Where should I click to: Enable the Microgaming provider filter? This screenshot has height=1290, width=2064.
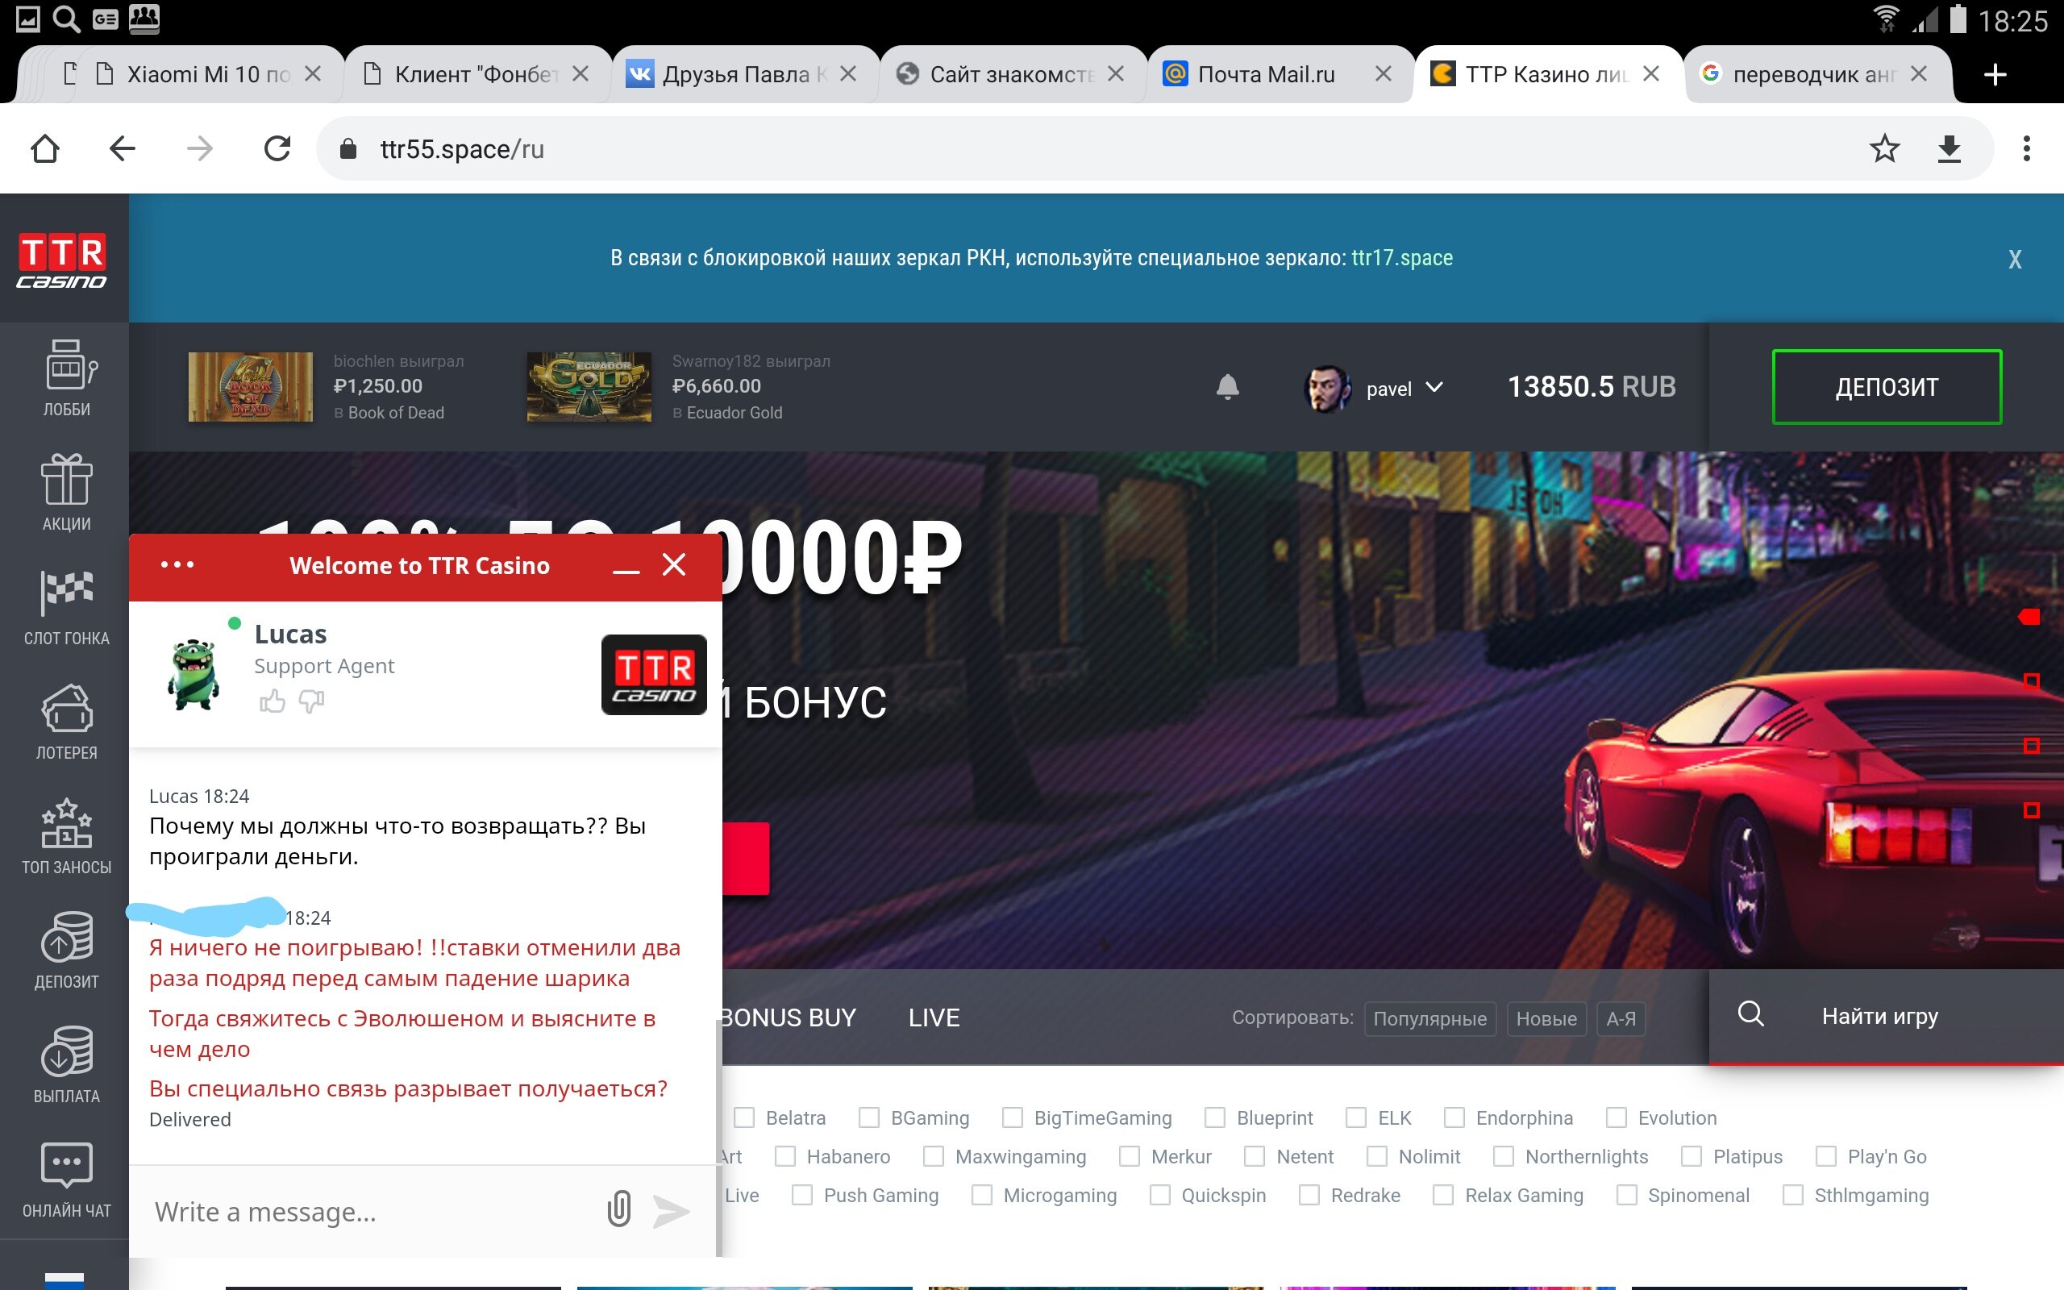click(982, 1196)
